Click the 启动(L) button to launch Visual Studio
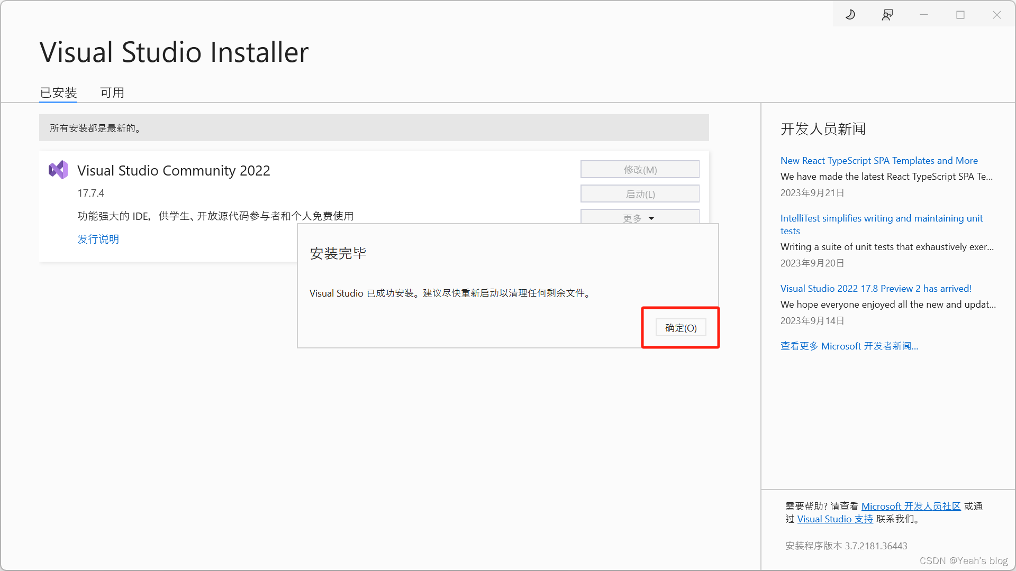Screen dimensions: 1016x571 pos(639,194)
